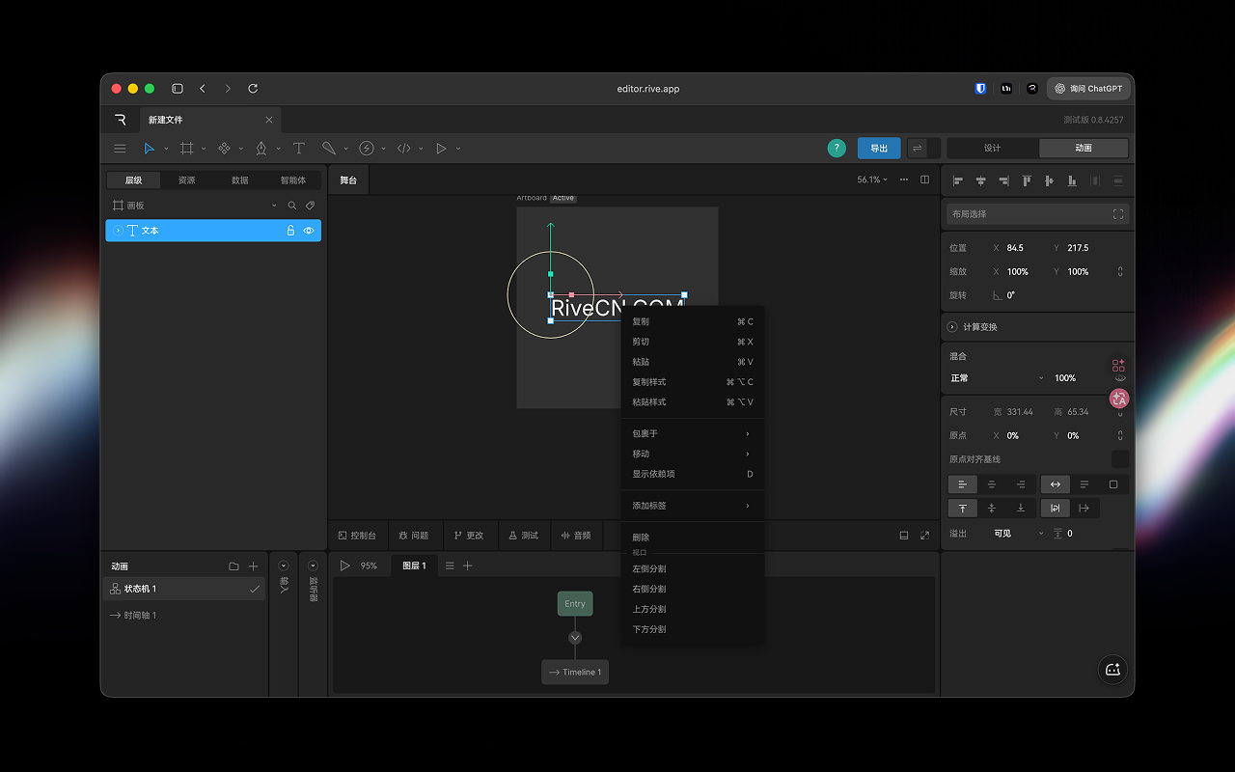This screenshot has width=1235, height=772.
Task: Select the Pen tool in the toolbar
Action: tap(261, 149)
